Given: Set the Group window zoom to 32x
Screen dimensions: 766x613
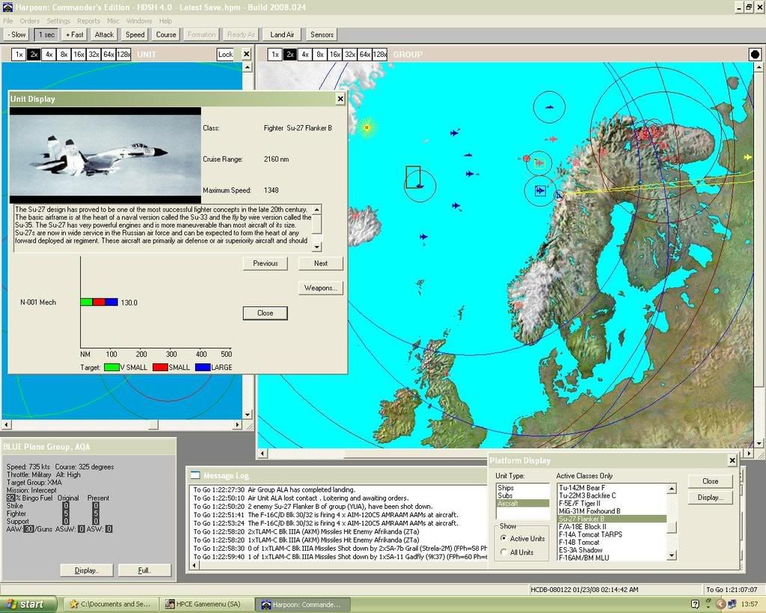Looking at the screenshot, I should (x=350, y=54).
